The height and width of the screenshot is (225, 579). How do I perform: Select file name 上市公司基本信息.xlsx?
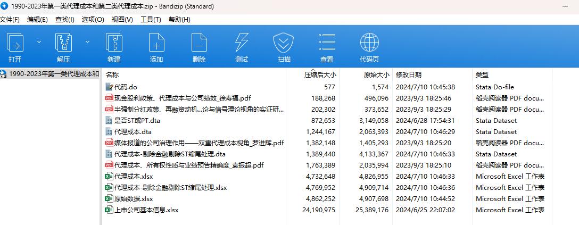tap(146, 210)
